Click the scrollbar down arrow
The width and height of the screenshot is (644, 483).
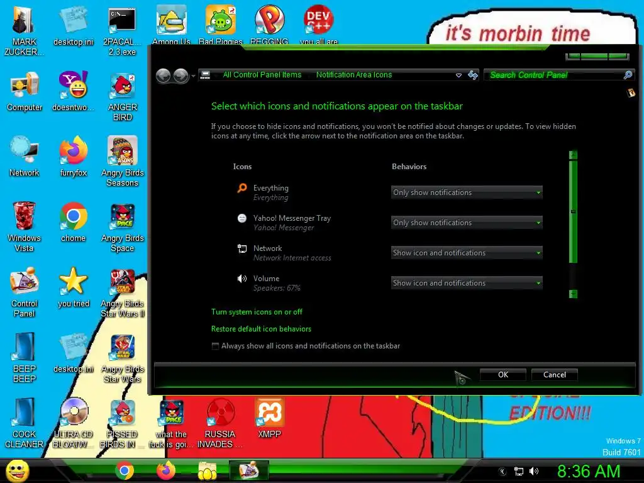point(574,294)
